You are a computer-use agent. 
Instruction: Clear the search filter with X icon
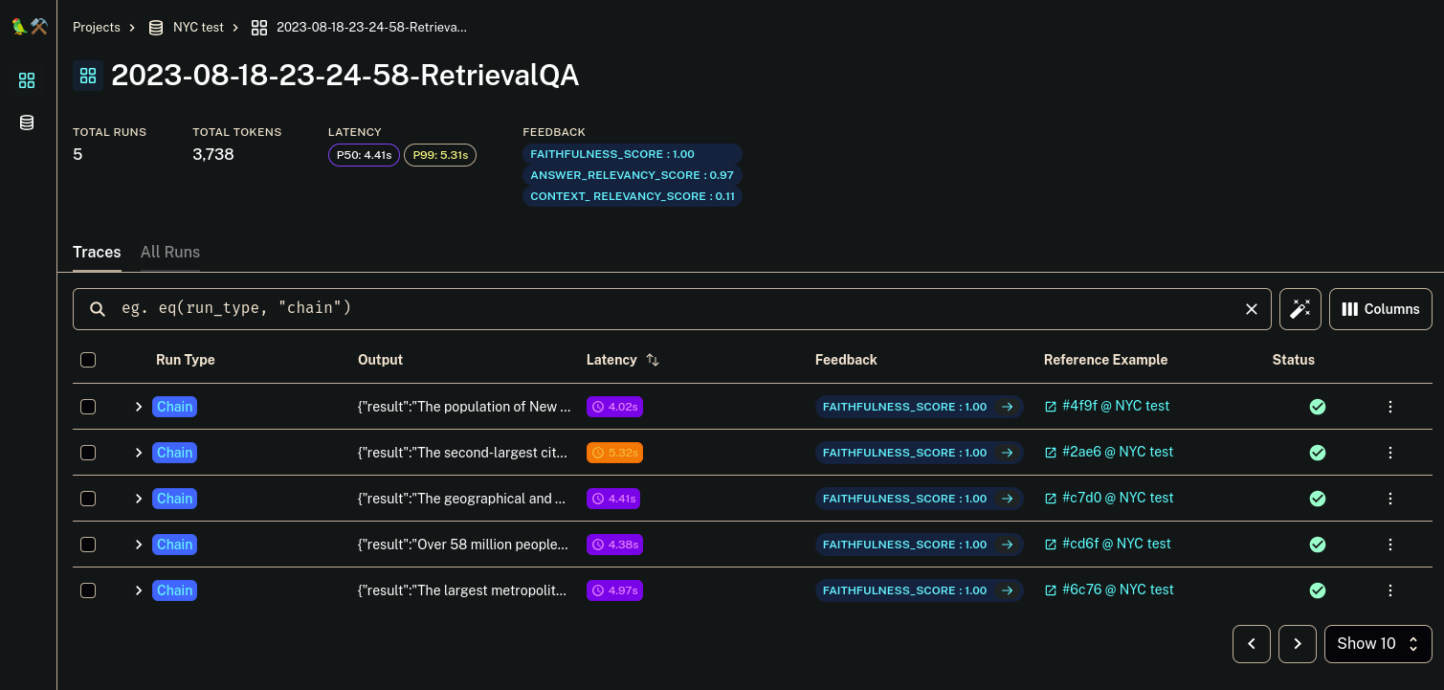pos(1251,309)
